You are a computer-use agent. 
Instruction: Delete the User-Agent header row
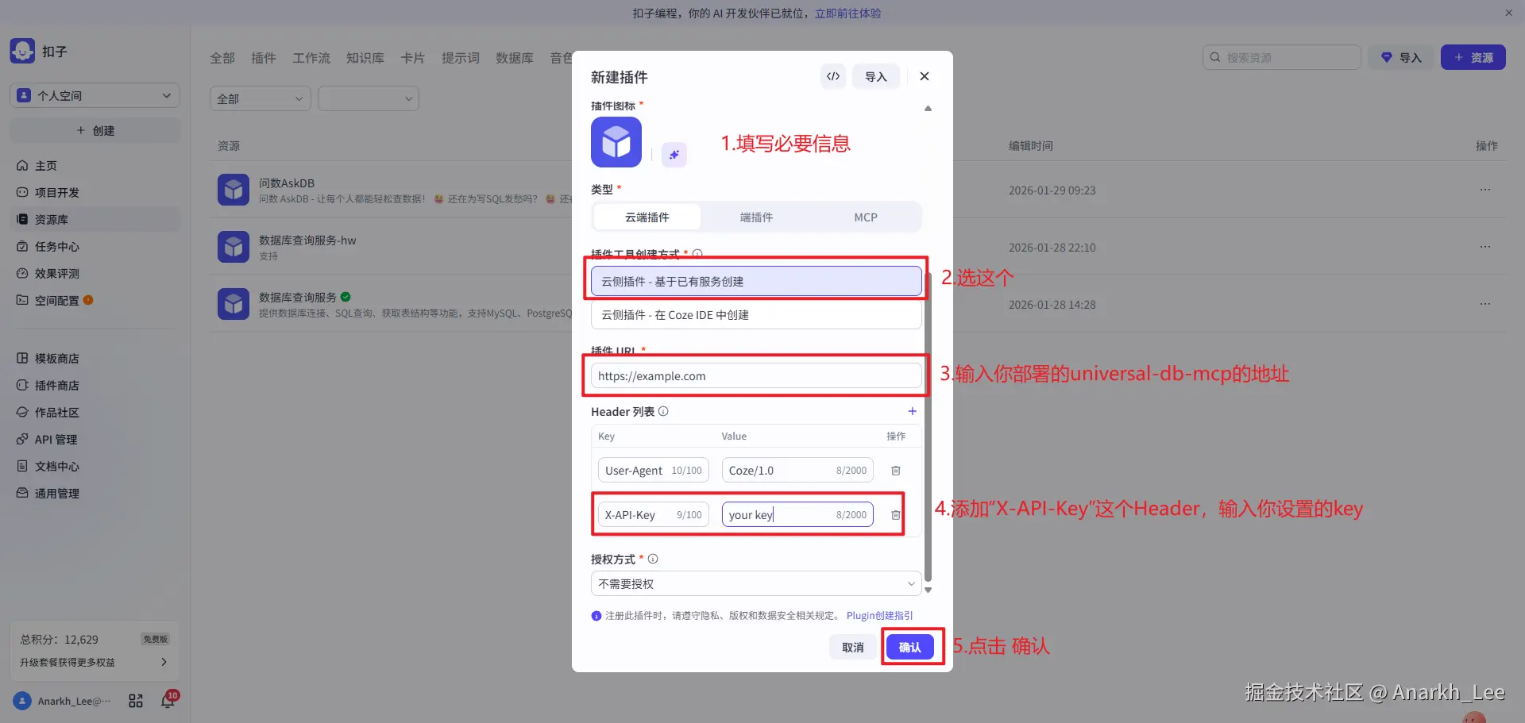click(896, 471)
